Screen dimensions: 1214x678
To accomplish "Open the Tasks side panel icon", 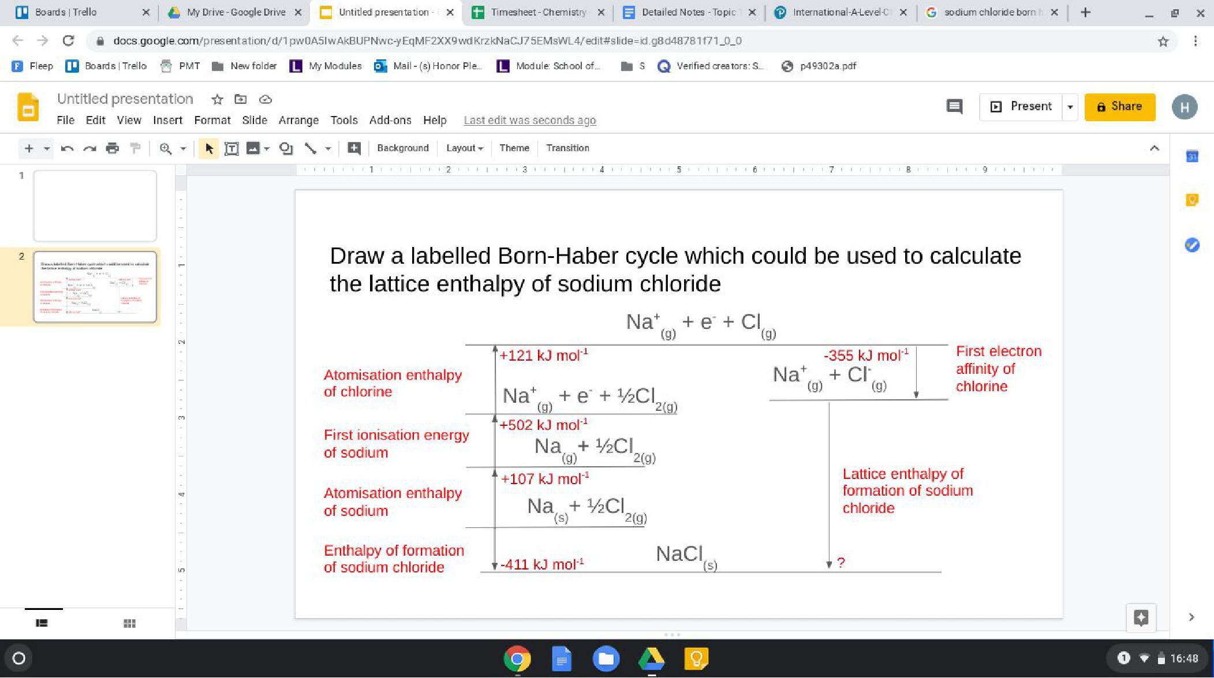I will (1191, 245).
